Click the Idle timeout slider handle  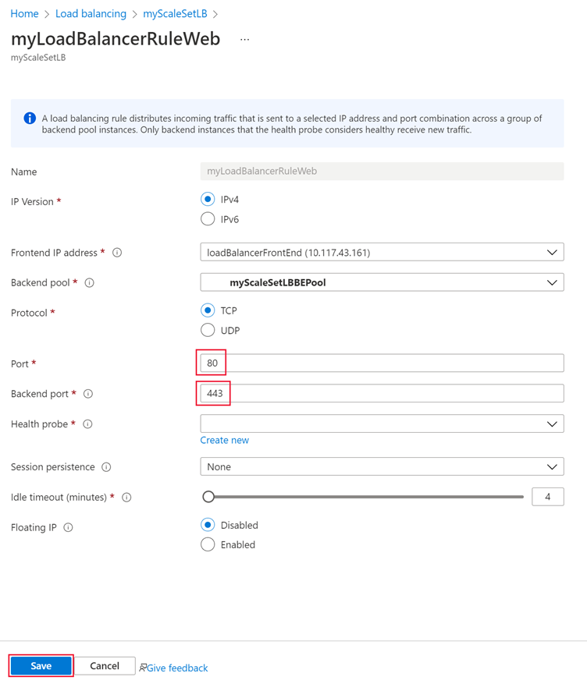(x=208, y=497)
